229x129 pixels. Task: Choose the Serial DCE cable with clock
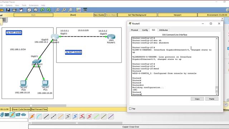[x=82, y=116]
